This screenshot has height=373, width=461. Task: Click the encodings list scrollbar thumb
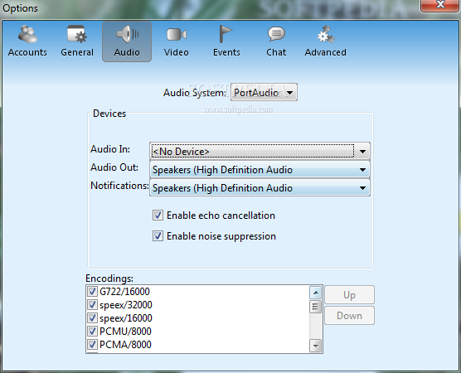(316, 307)
